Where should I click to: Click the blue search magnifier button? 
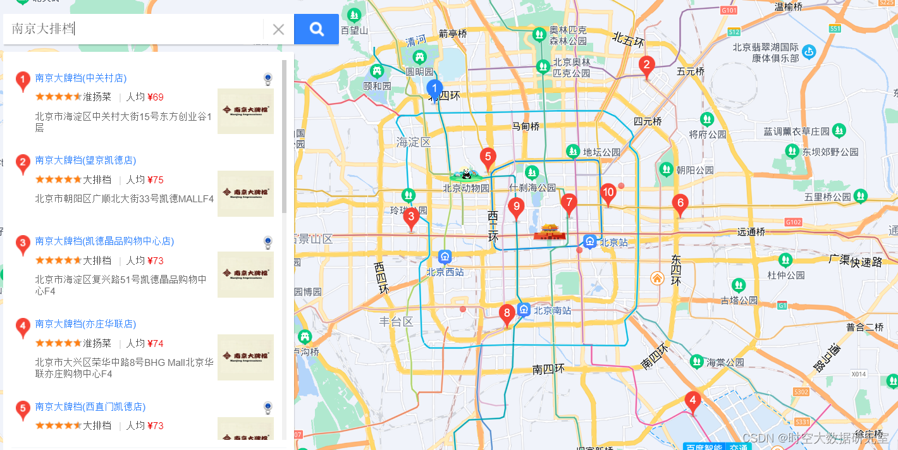316,29
